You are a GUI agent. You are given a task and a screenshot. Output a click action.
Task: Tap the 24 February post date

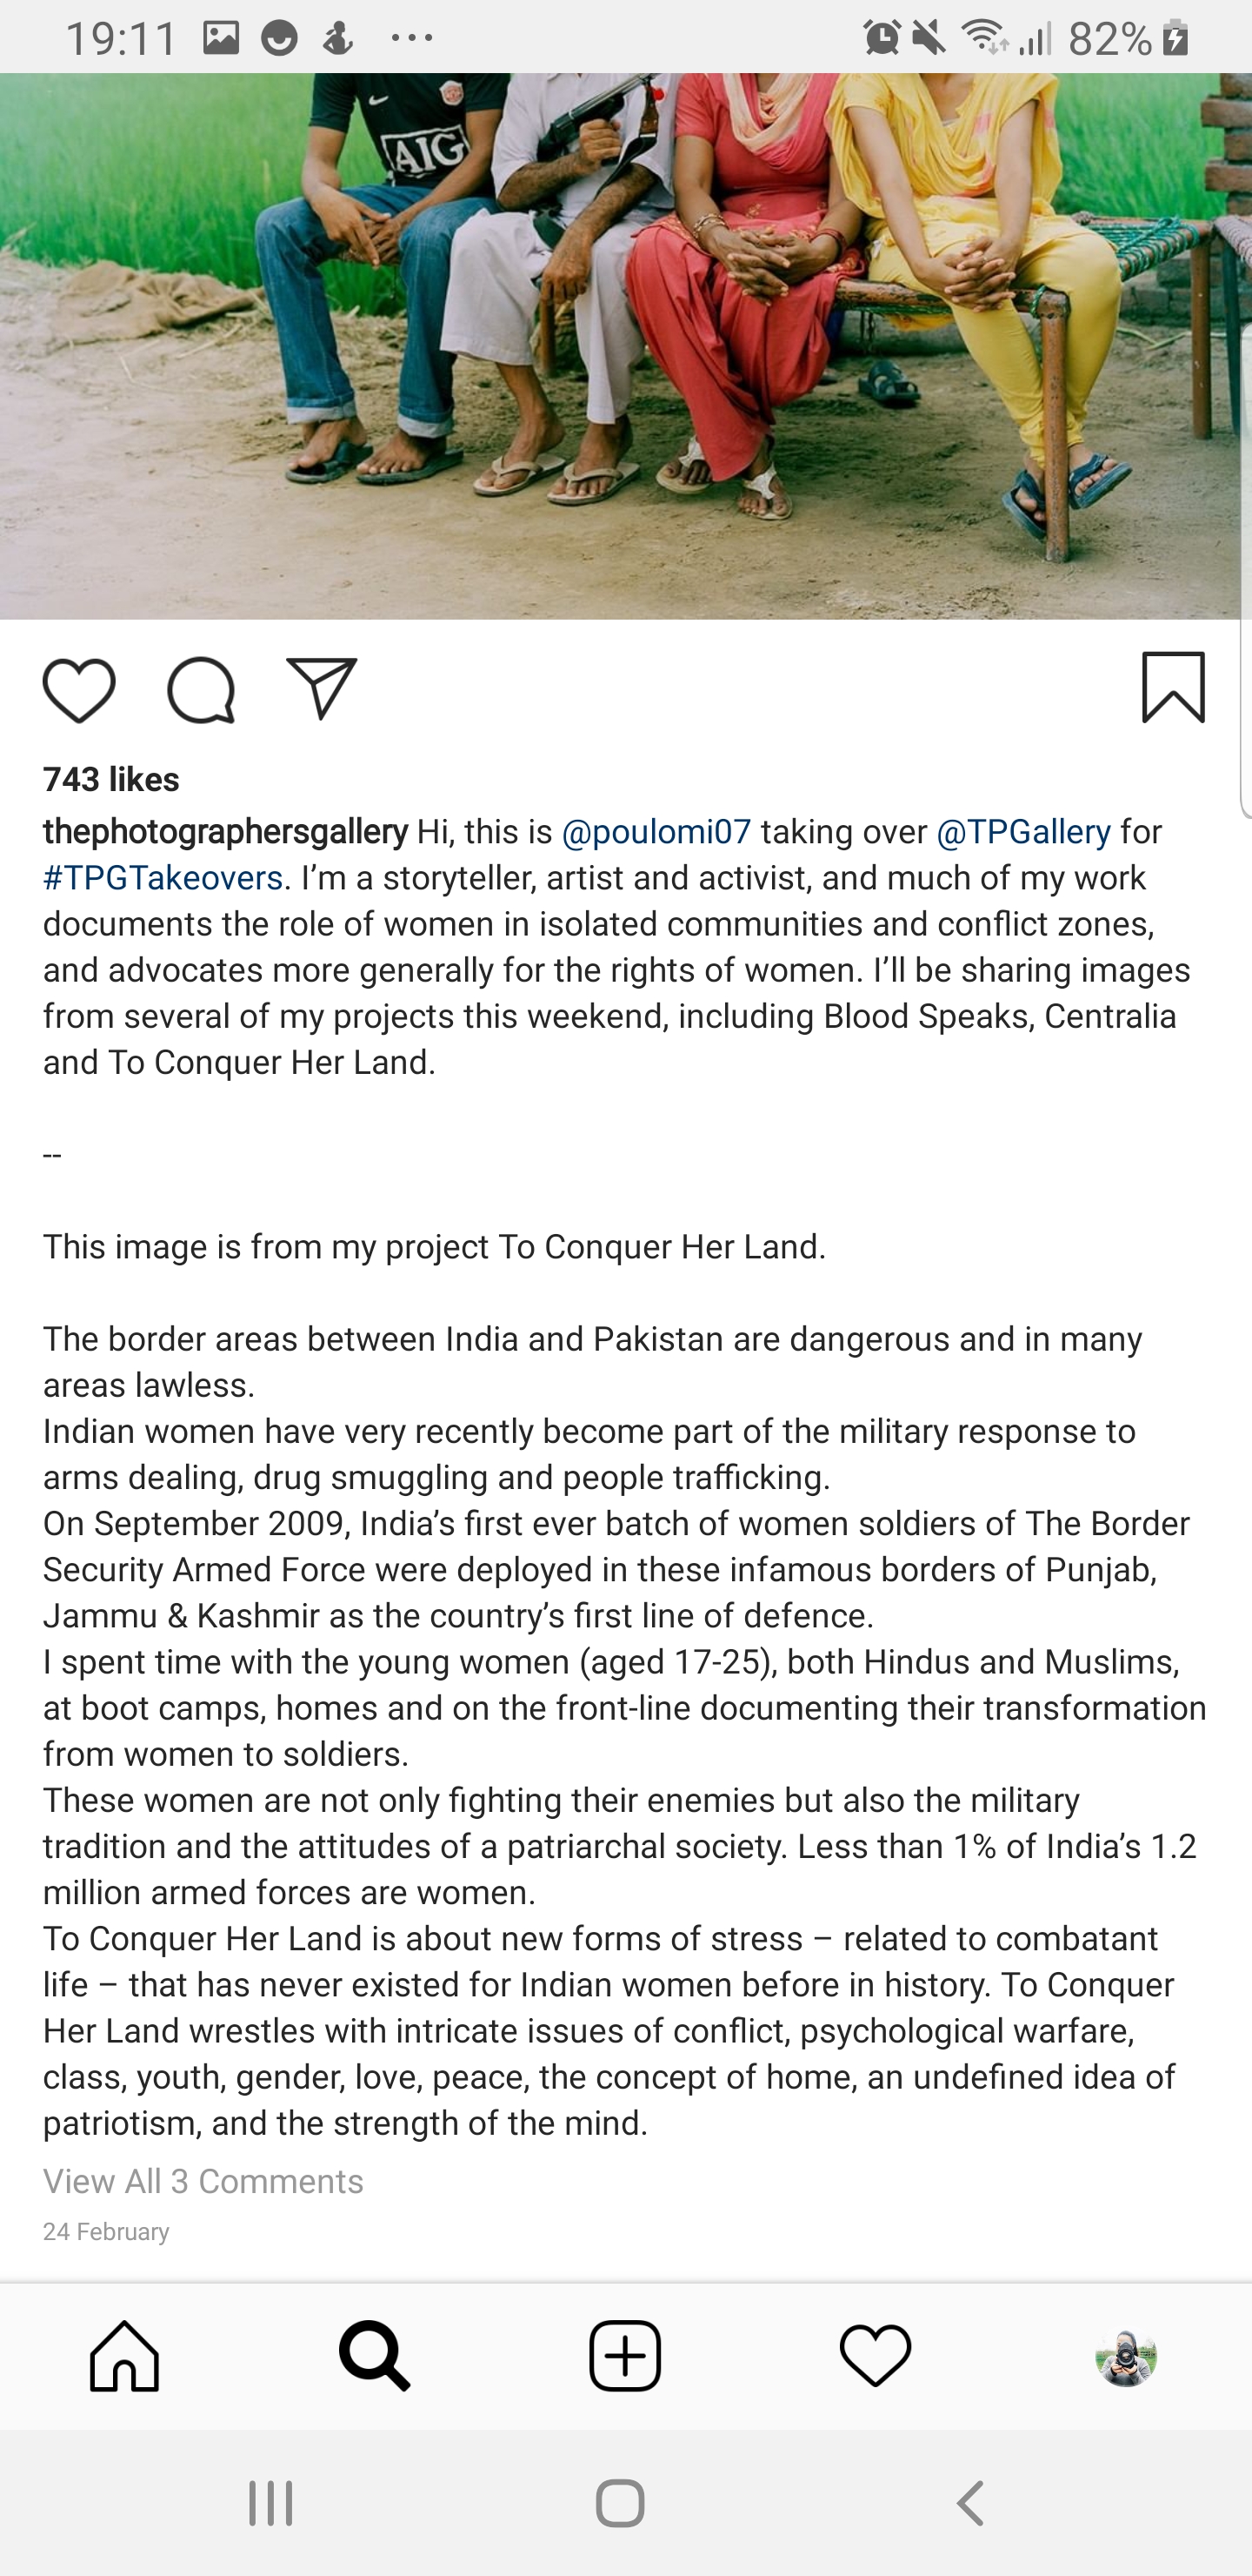pos(106,2232)
